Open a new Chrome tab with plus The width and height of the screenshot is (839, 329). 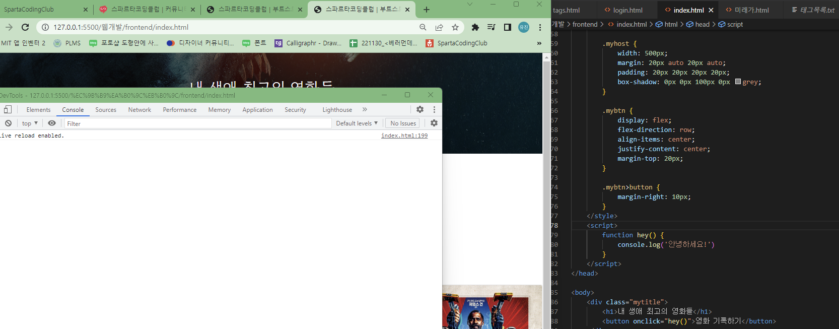[427, 10]
